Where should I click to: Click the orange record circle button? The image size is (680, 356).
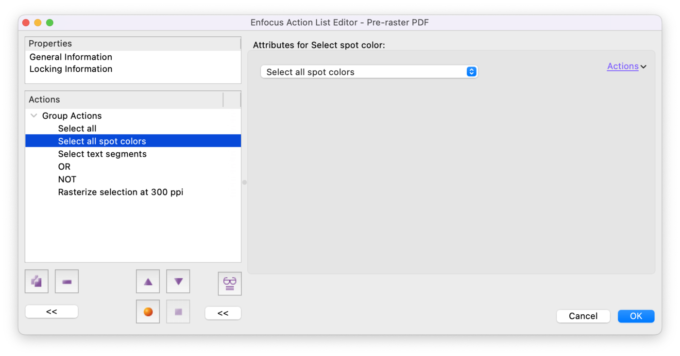coord(148,312)
